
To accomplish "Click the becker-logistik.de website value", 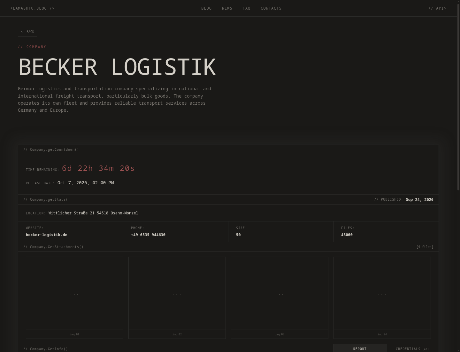I will tap(47, 235).
